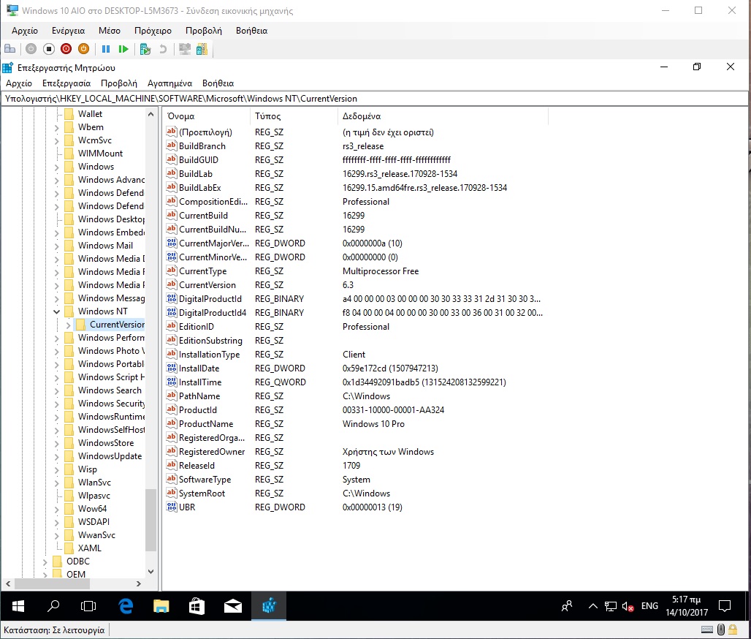Expand the Windows Search key arrow
751x639 pixels.
click(56, 390)
